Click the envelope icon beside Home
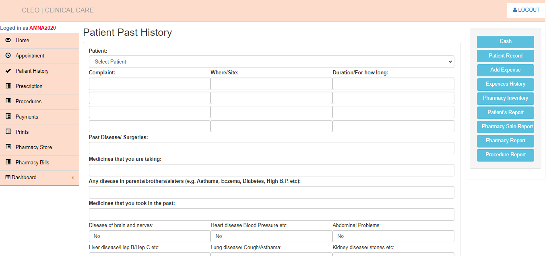Viewport: 549px width, 258px height. (x=8, y=40)
